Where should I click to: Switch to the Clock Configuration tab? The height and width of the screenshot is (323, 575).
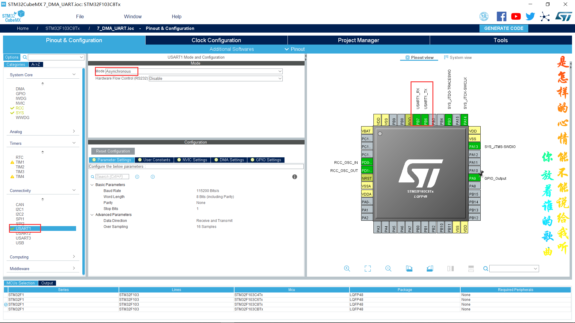216,40
